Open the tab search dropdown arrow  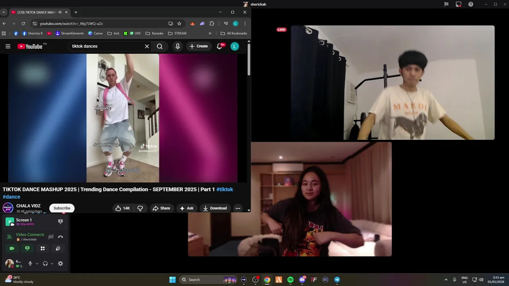tap(4, 12)
